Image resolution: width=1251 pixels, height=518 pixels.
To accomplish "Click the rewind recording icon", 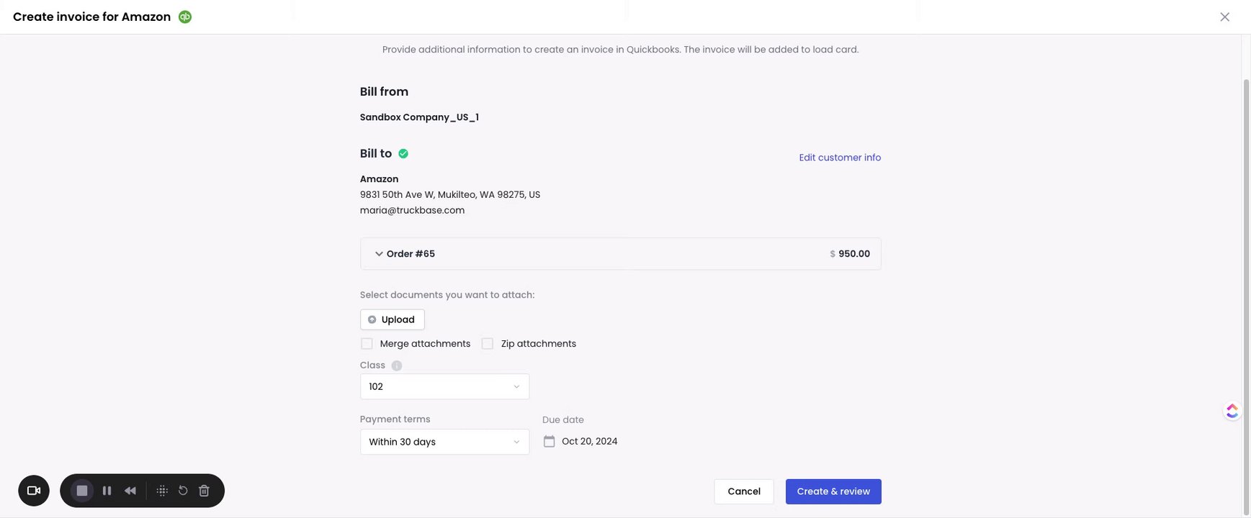I will pos(130,491).
